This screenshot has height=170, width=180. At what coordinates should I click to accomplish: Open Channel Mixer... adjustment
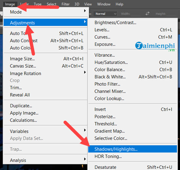pos(133,91)
